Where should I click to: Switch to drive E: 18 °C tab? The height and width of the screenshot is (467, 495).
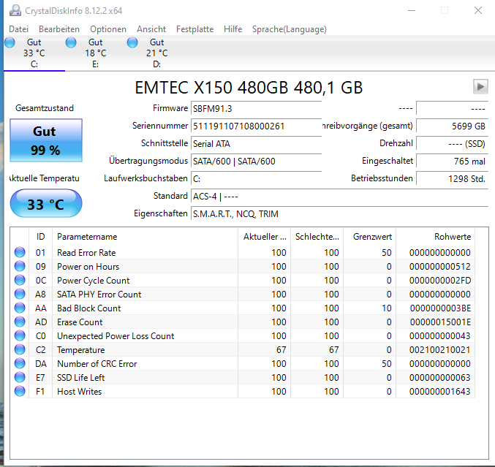[x=95, y=53]
